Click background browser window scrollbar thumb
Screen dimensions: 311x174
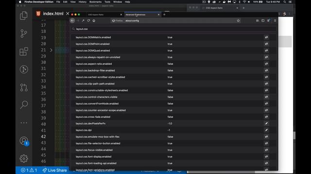pos(294,135)
